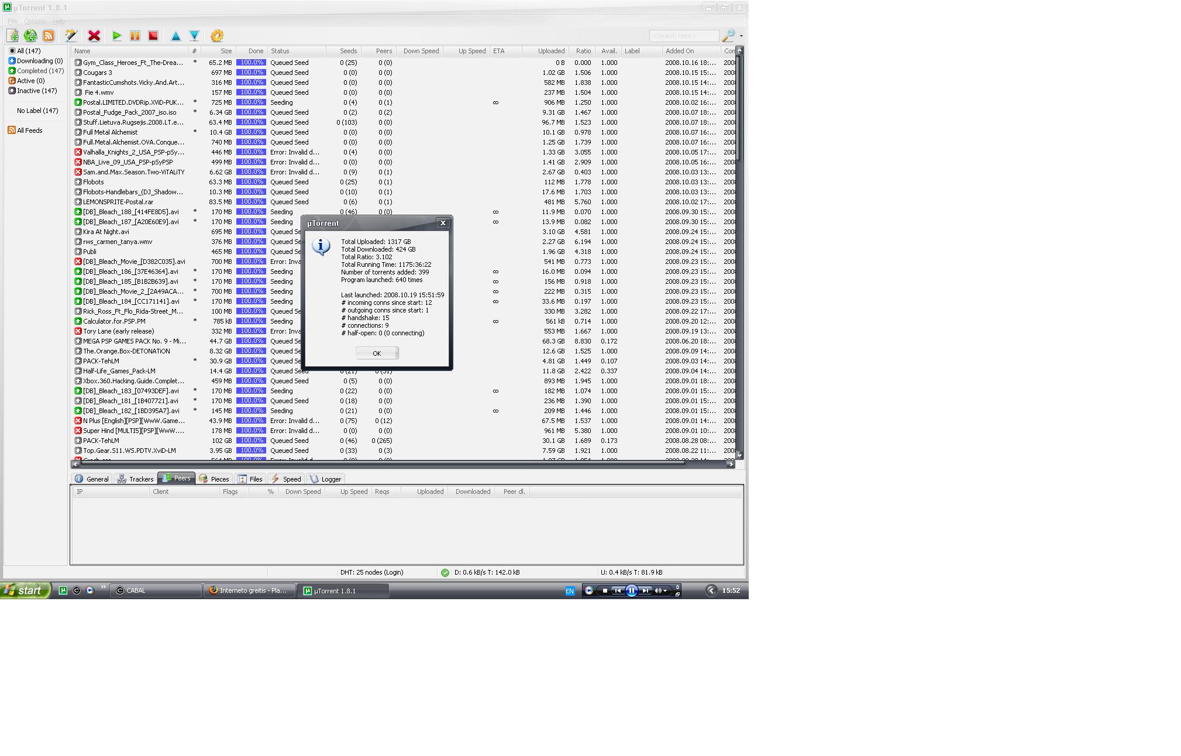Select the Cougars 3 torrent row

click(403, 73)
